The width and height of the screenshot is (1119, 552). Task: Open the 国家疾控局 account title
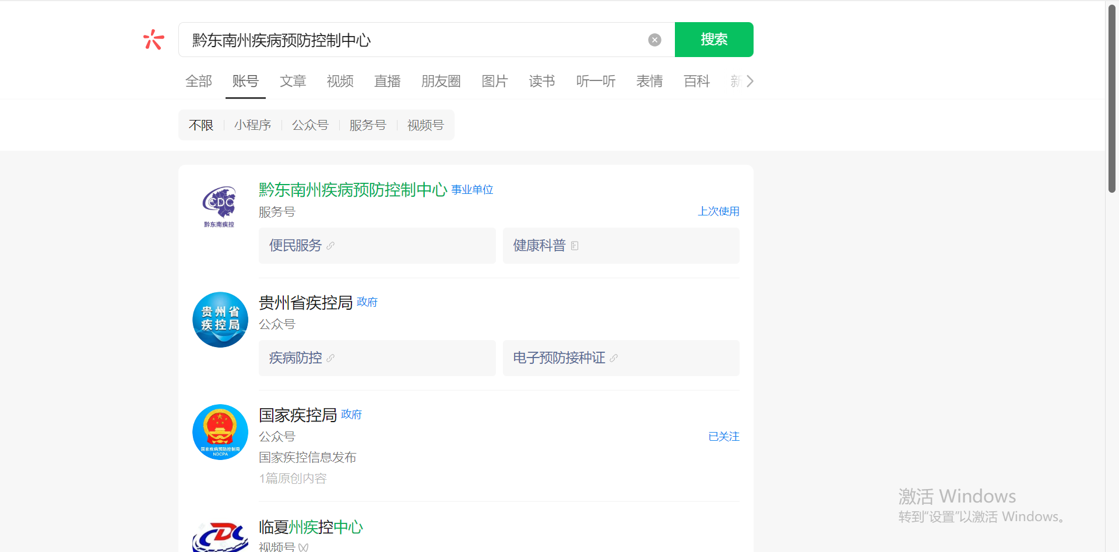(298, 415)
